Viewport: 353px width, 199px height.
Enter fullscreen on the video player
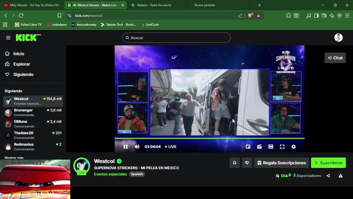coord(282,147)
